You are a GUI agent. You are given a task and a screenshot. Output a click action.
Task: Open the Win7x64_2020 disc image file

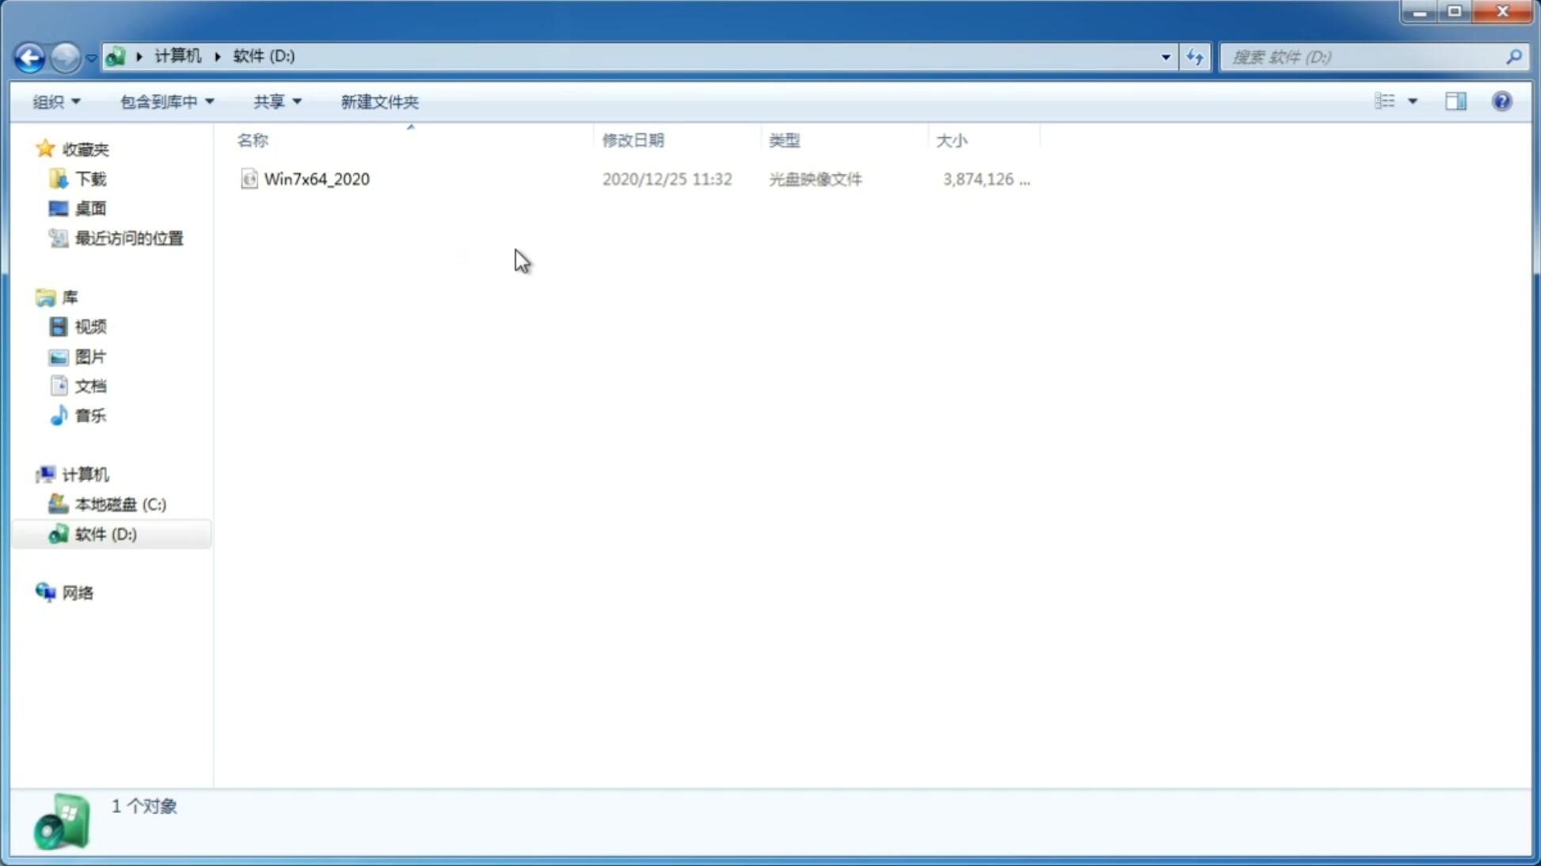point(317,179)
